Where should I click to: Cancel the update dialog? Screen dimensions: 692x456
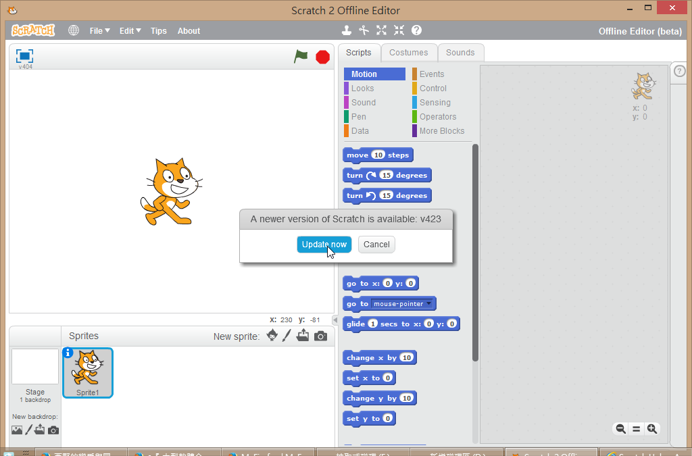click(x=376, y=245)
